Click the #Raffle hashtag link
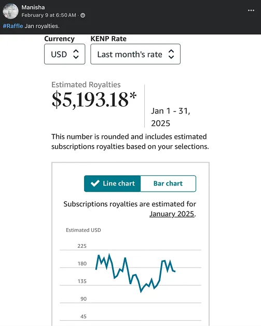This screenshot has width=261, height=326. (13, 26)
